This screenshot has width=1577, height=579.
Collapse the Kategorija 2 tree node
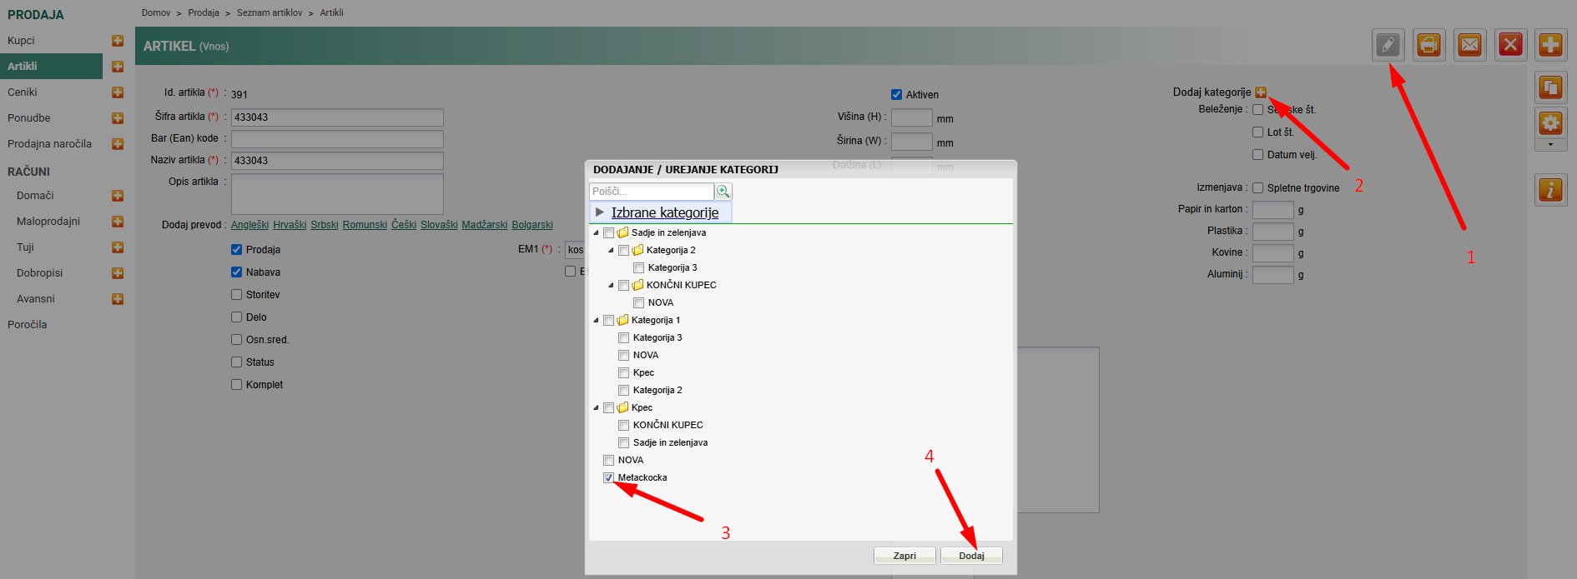pos(611,251)
